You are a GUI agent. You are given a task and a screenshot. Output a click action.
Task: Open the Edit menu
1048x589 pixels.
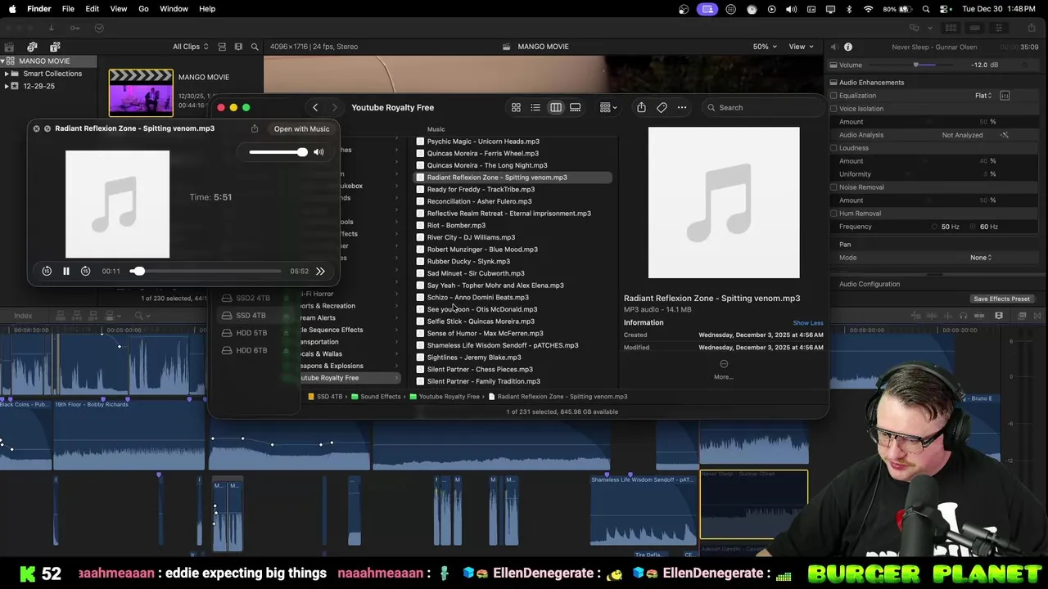[x=93, y=9]
